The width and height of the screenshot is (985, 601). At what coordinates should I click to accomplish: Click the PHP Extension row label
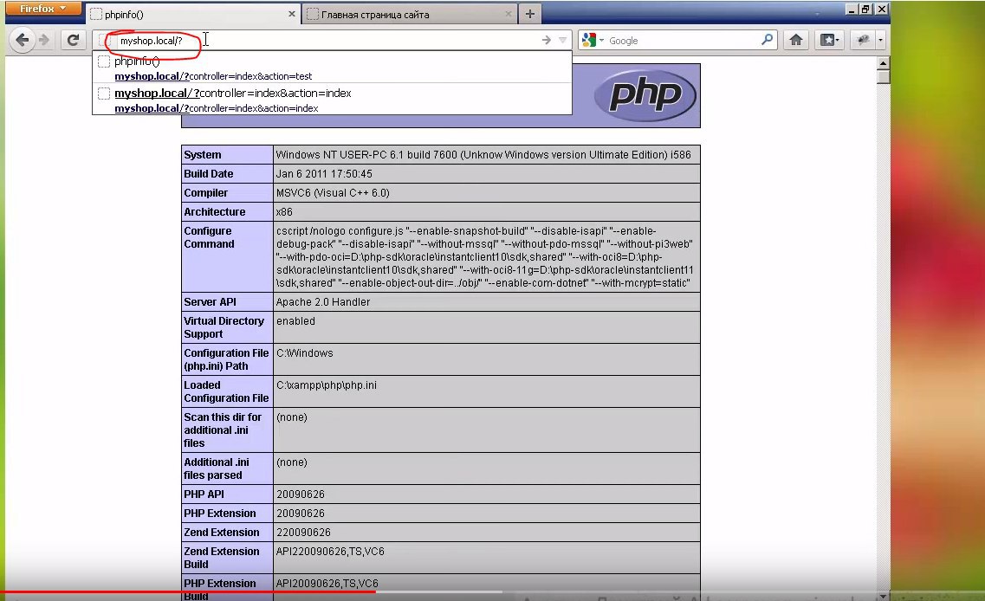click(x=220, y=514)
